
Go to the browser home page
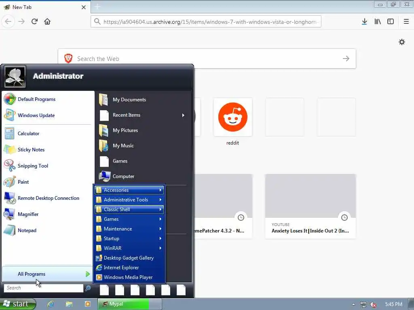(x=47, y=21)
